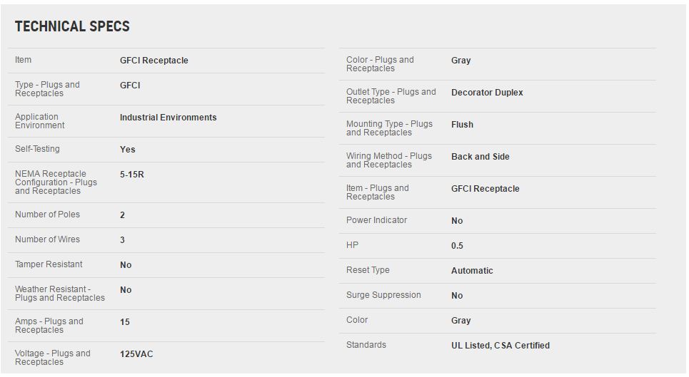The image size is (689, 377).
Task: Select the 125VAC voltage value
Action: (136, 354)
